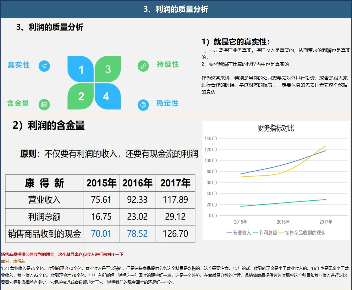Click the newspaper icon beside 含金量

[44, 105]
